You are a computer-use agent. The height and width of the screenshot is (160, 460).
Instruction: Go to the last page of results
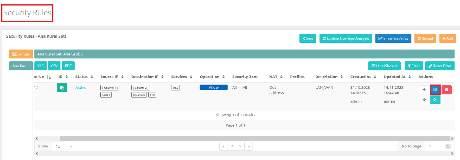(x=249, y=146)
